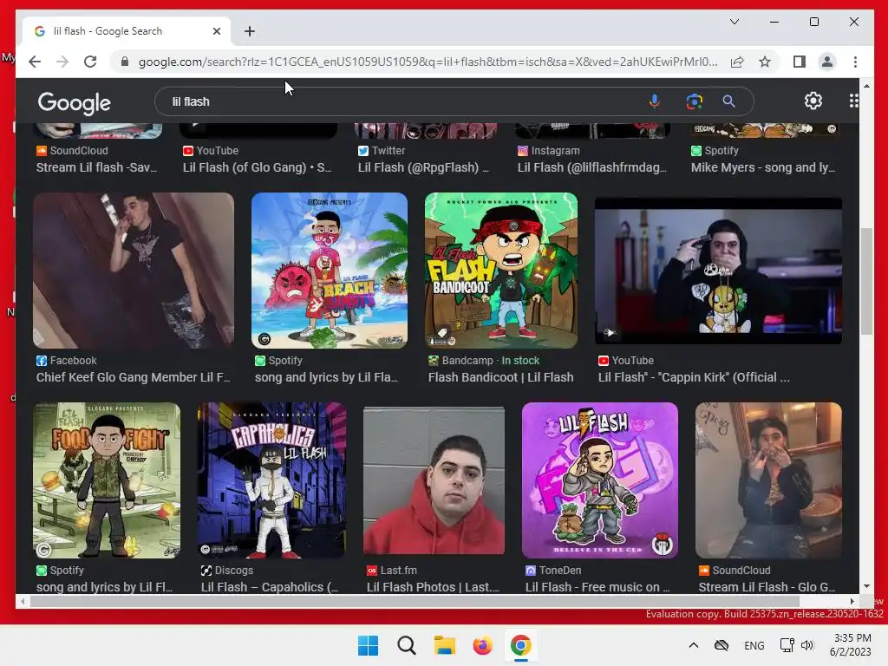888x666 pixels.
Task: Open File Explorer from the taskbar
Action: (445, 645)
